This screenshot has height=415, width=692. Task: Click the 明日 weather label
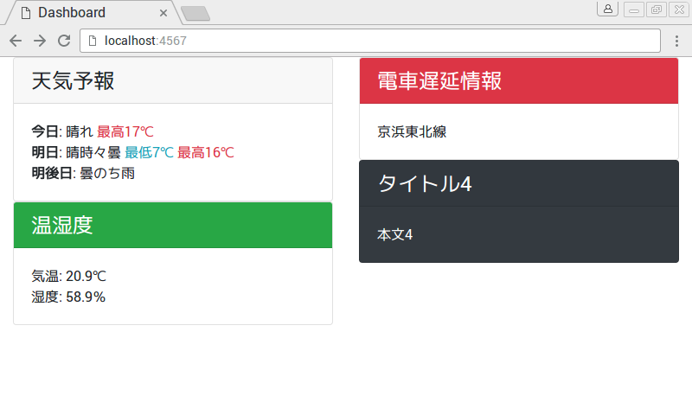pyautogui.click(x=45, y=152)
